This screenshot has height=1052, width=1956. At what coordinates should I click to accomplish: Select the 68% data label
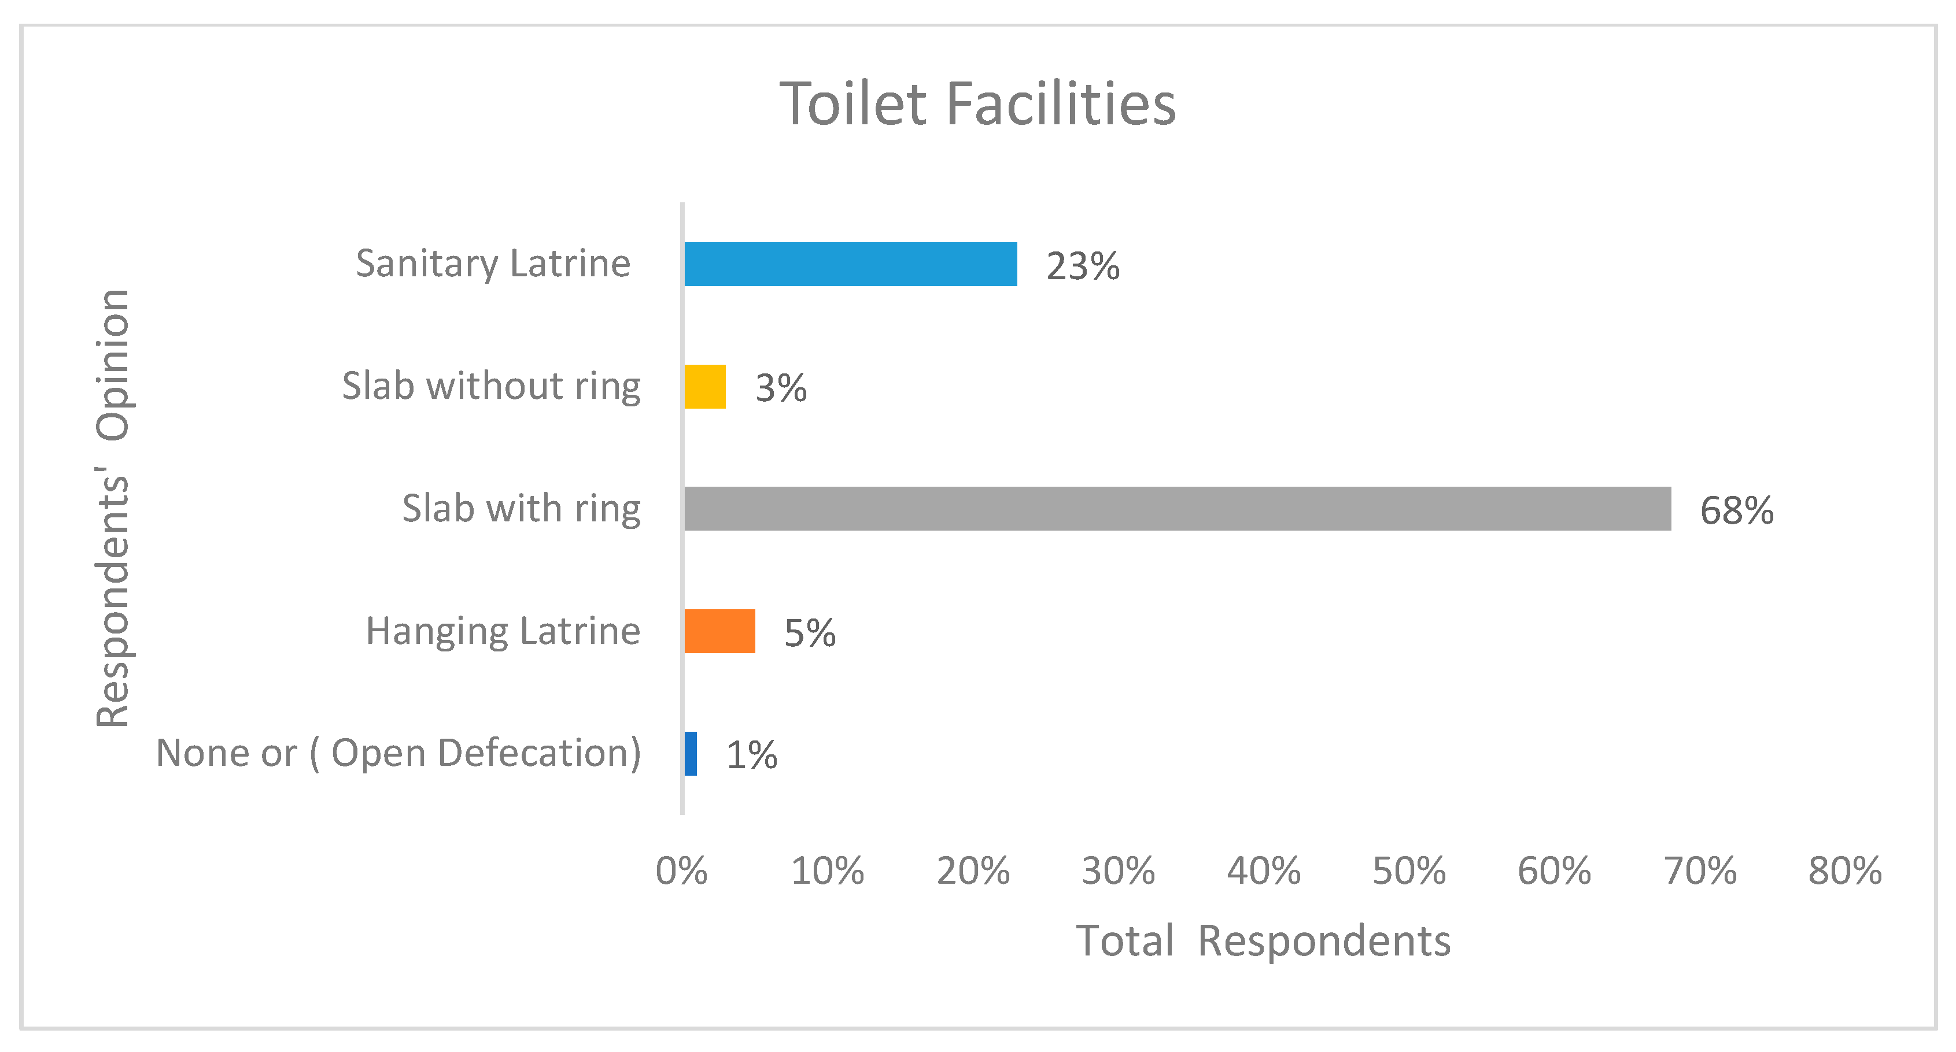1737,511
